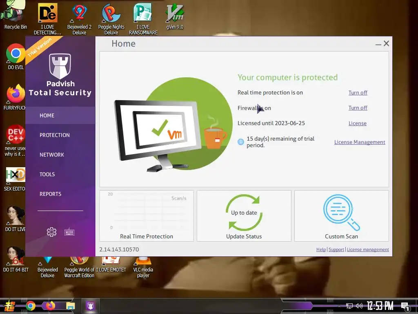The width and height of the screenshot is (418, 314).
Task: Launch VLC media player desktop icon
Action: (143, 267)
